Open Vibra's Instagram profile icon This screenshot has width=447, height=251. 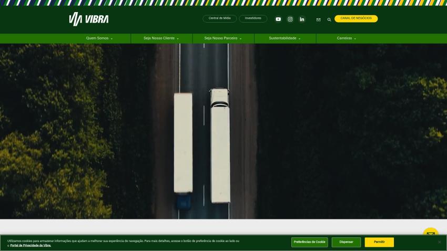click(x=290, y=19)
